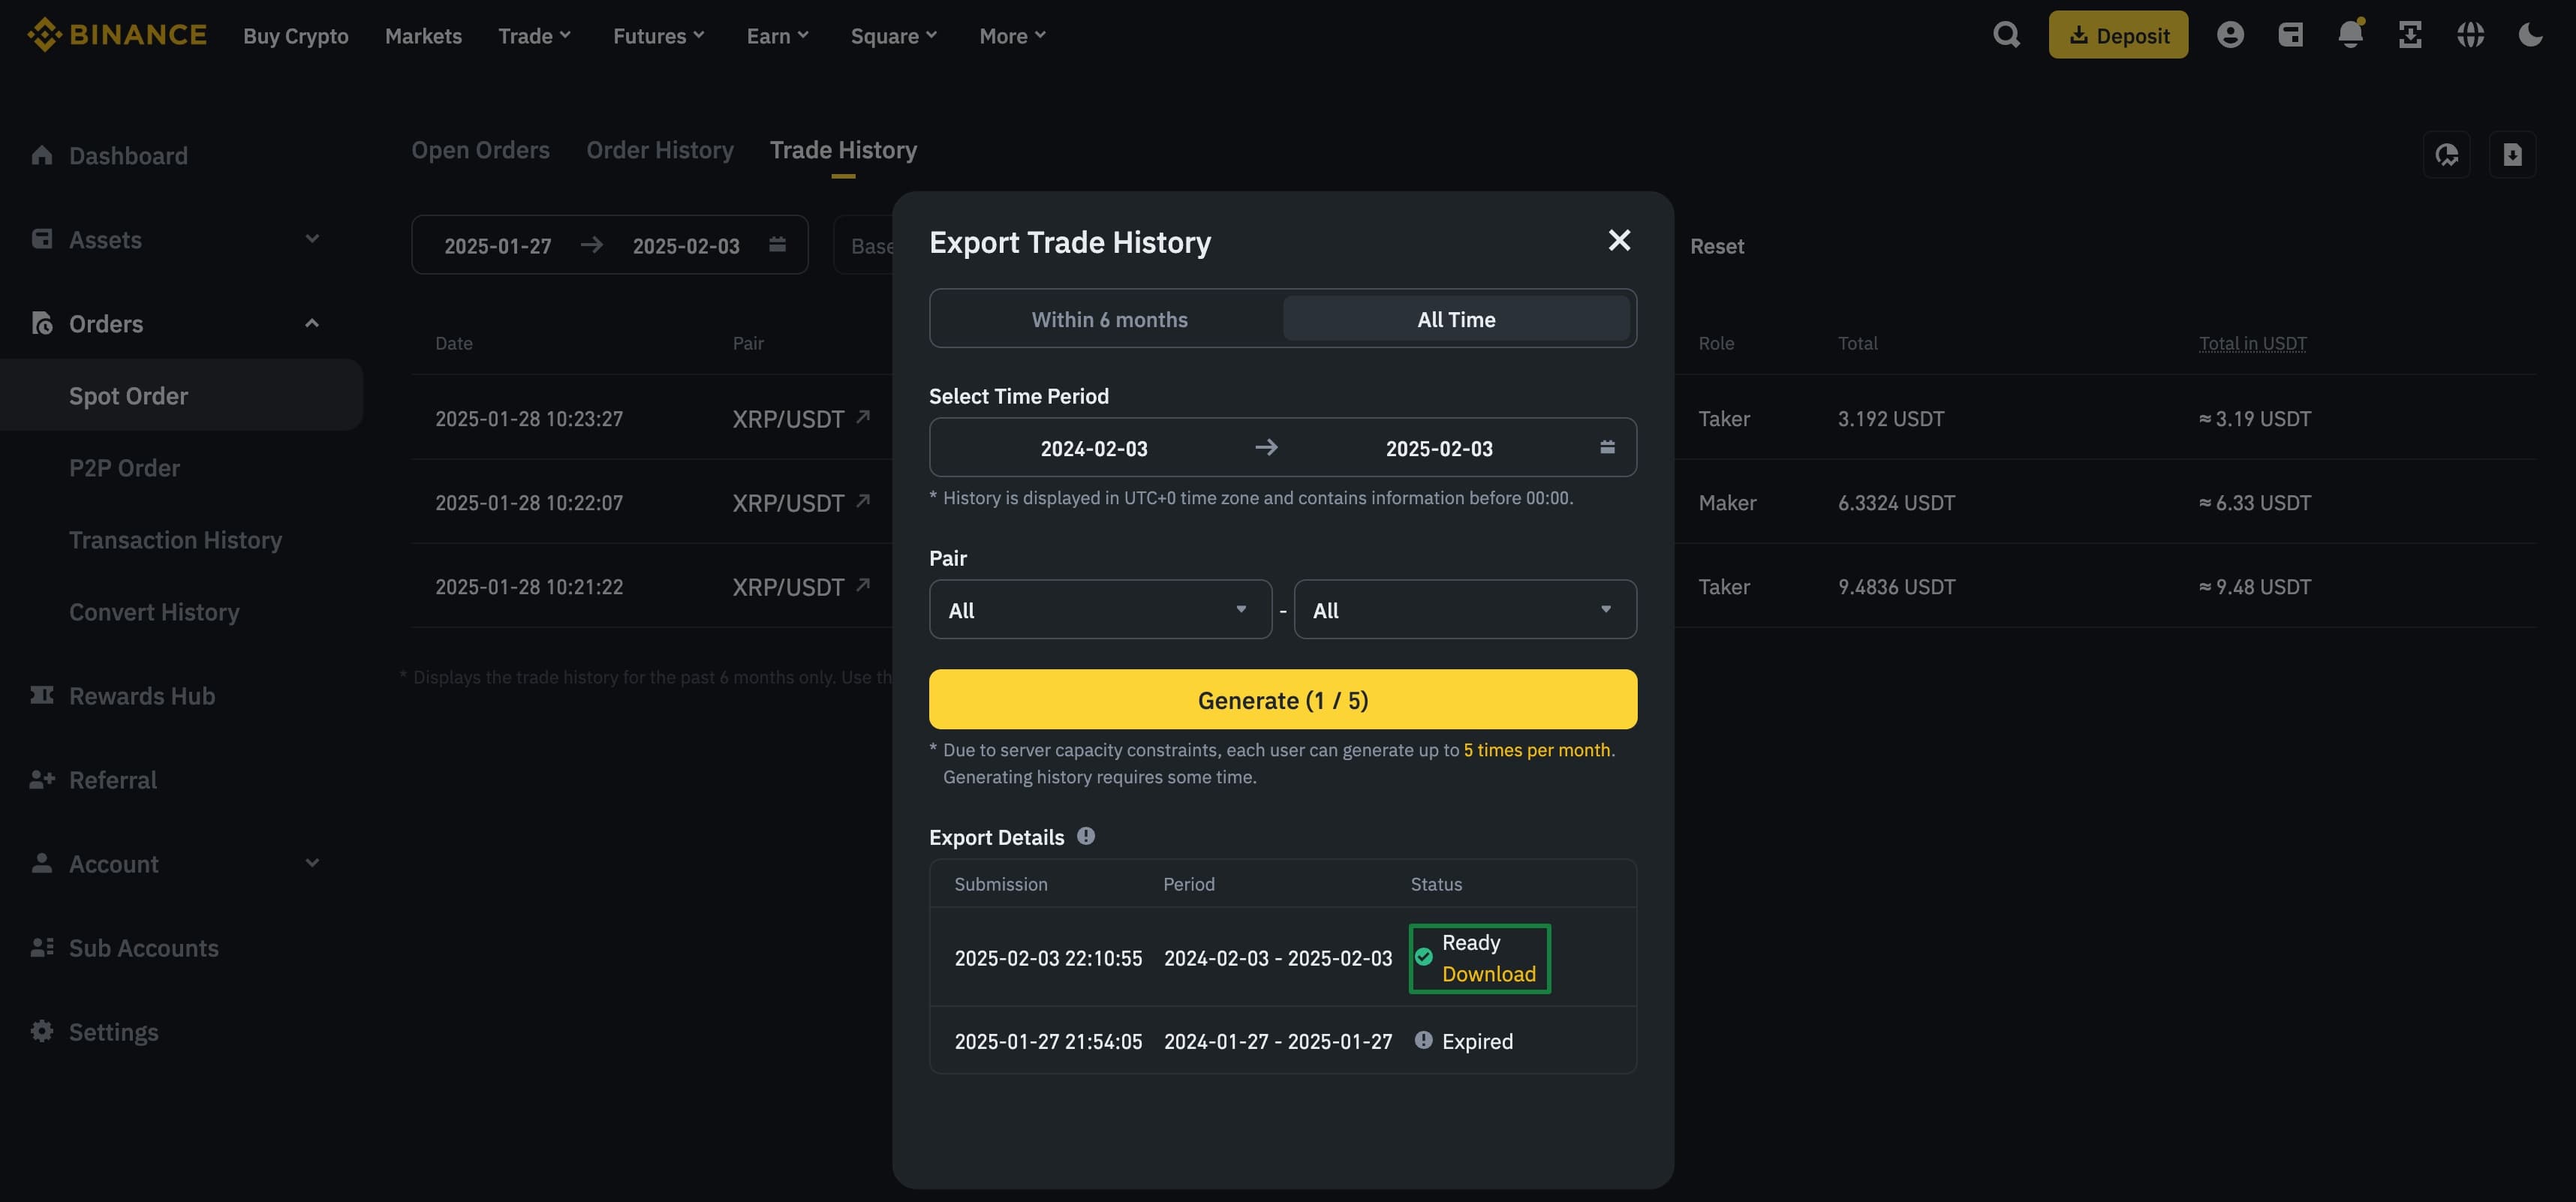The width and height of the screenshot is (2576, 1202).
Task: Open P2P Order in sidebar
Action: tap(124, 467)
